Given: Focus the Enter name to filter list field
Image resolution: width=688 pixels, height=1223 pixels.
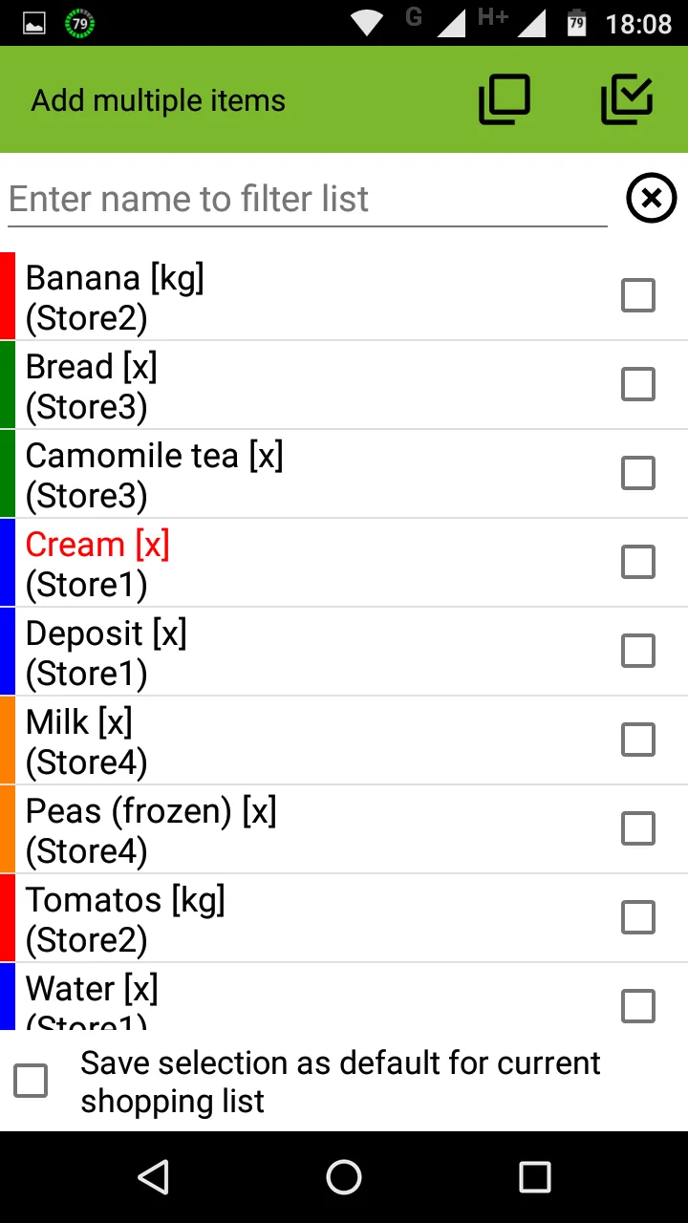Looking at the screenshot, I should (x=308, y=199).
